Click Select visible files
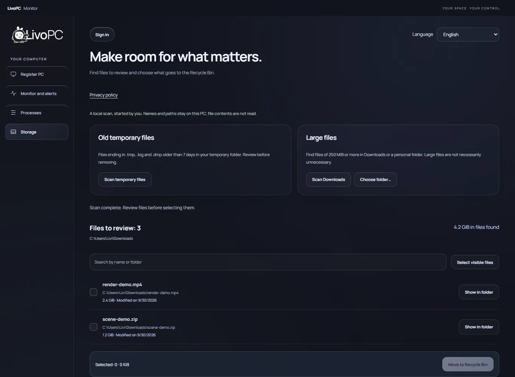515x377 pixels. tap(475, 262)
